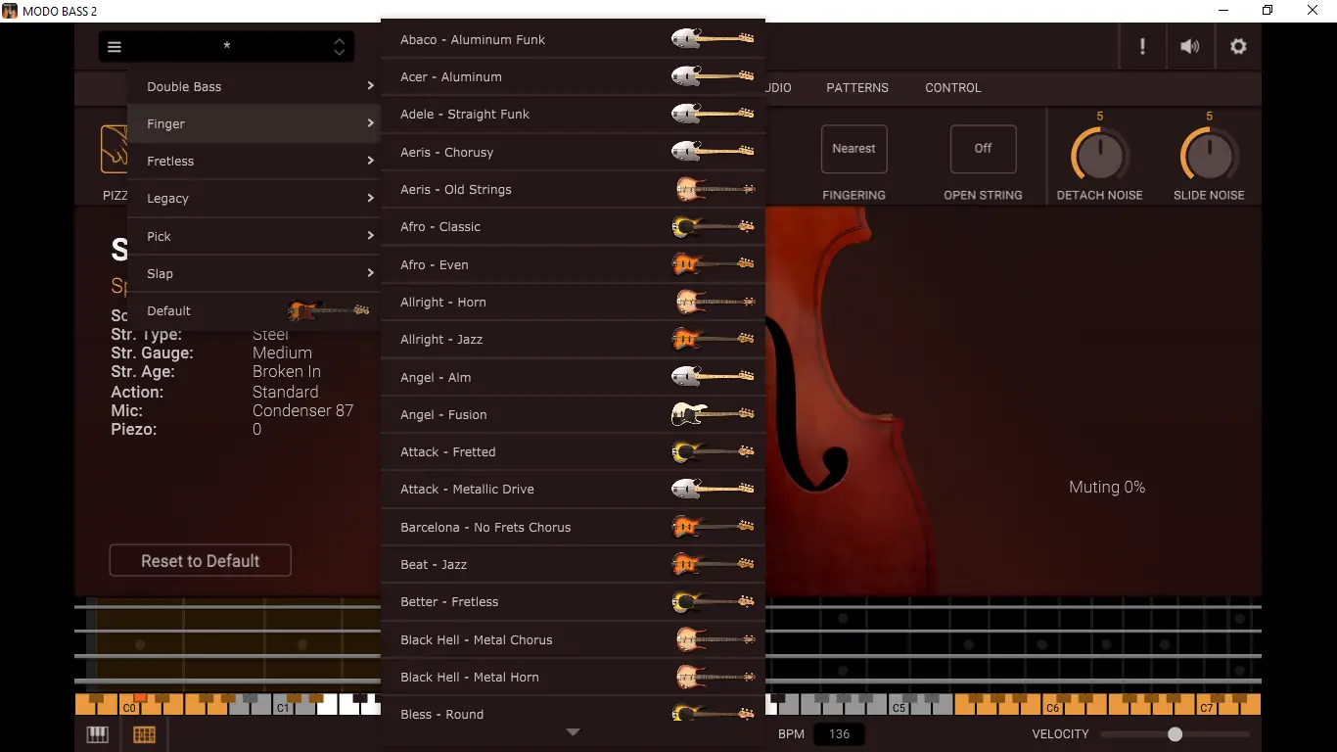The image size is (1337, 752).
Task: Click bass thumbnail beside Afro - Even
Action: [x=713, y=264]
